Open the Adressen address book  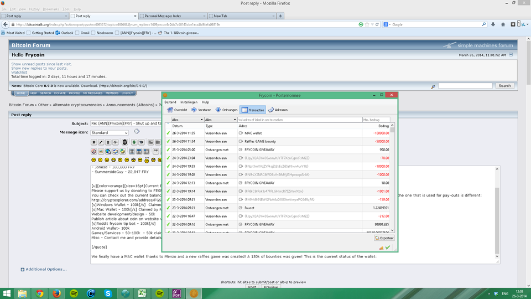tap(278, 110)
